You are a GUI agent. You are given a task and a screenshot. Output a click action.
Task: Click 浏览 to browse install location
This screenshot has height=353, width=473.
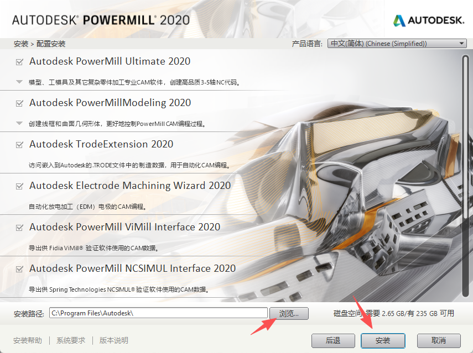[288, 313]
